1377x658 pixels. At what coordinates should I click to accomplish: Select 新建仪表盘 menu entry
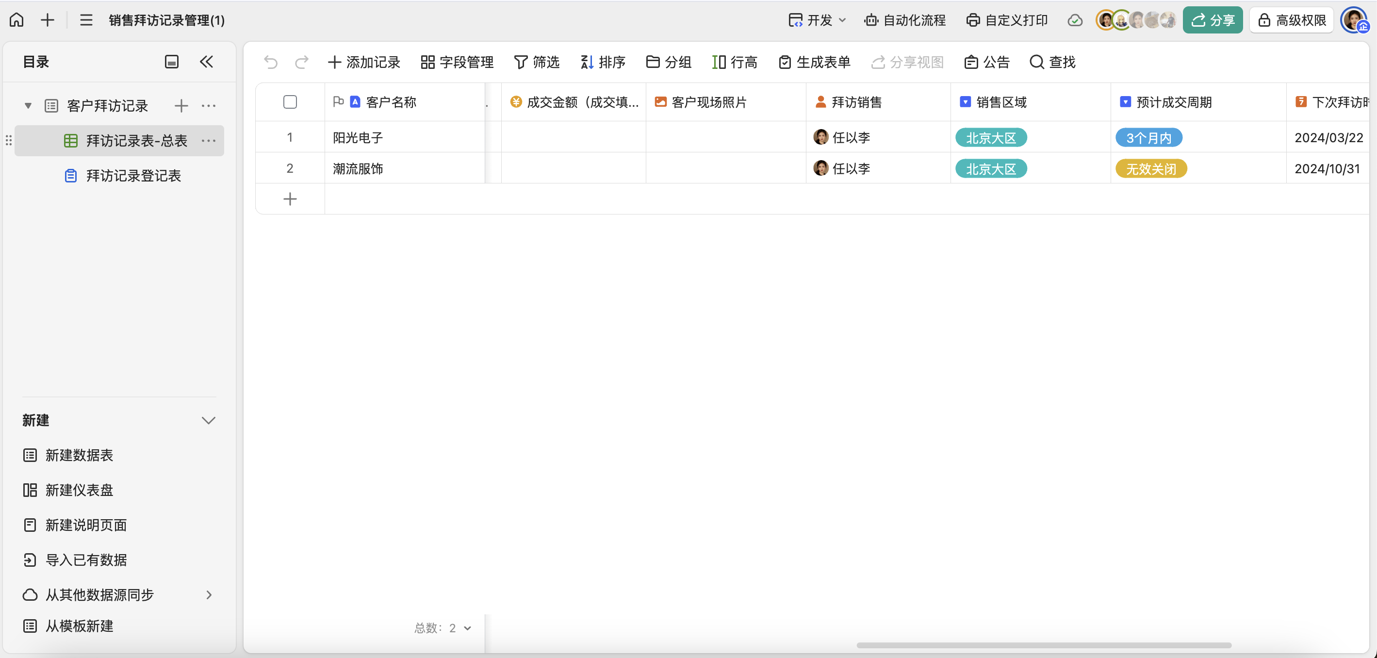pyautogui.click(x=79, y=490)
